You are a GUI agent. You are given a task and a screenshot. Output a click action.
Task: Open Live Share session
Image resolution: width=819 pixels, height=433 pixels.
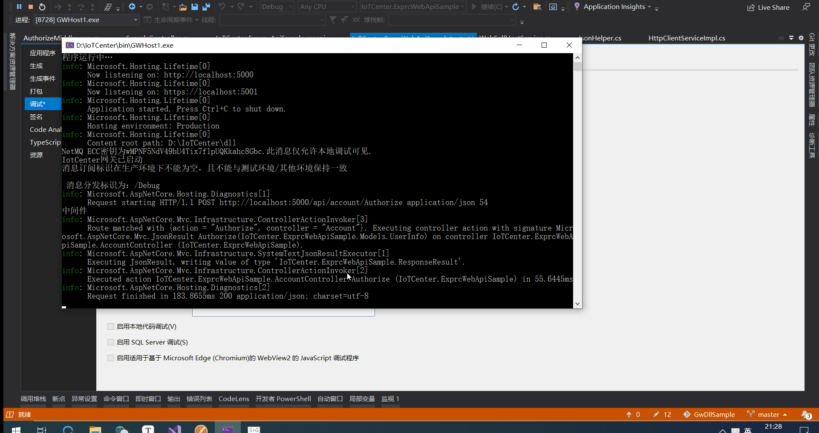768,7
